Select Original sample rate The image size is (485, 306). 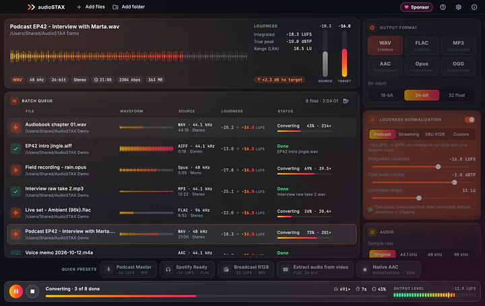(x=383, y=254)
